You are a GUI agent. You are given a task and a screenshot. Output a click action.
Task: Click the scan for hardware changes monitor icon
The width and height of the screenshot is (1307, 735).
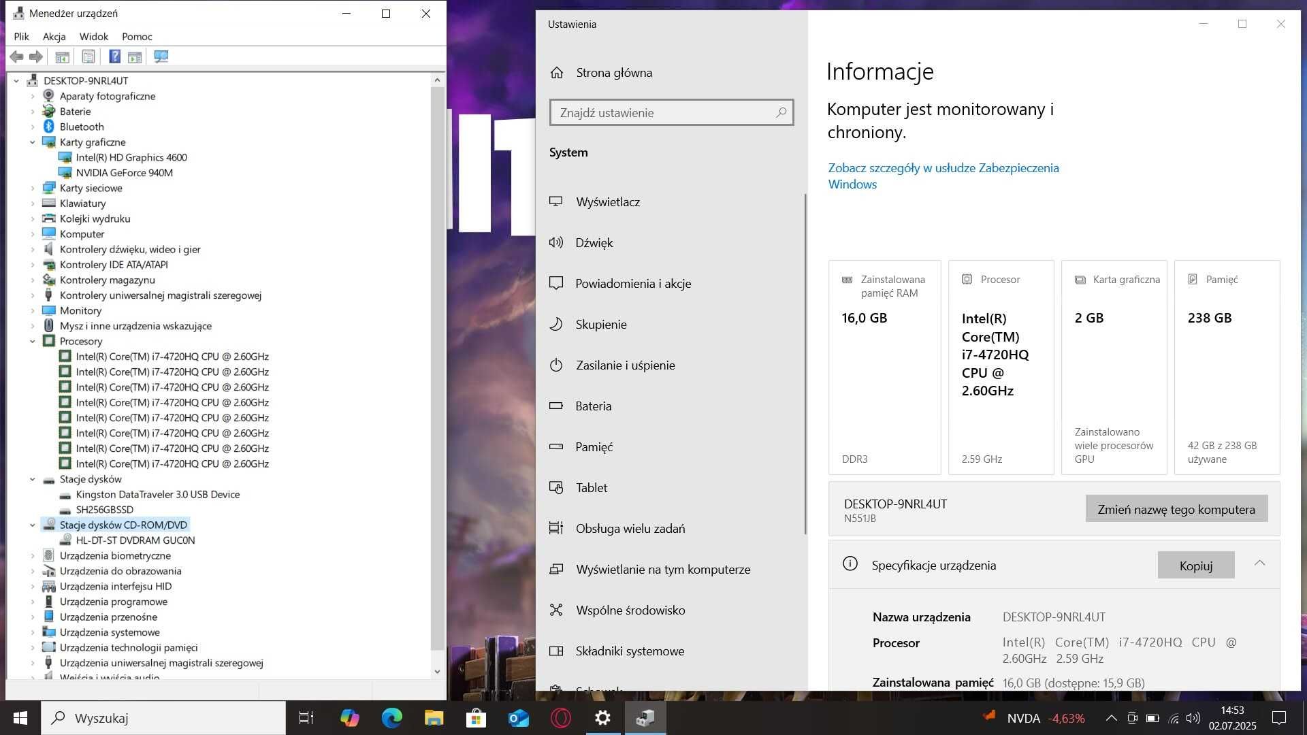(x=161, y=57)
